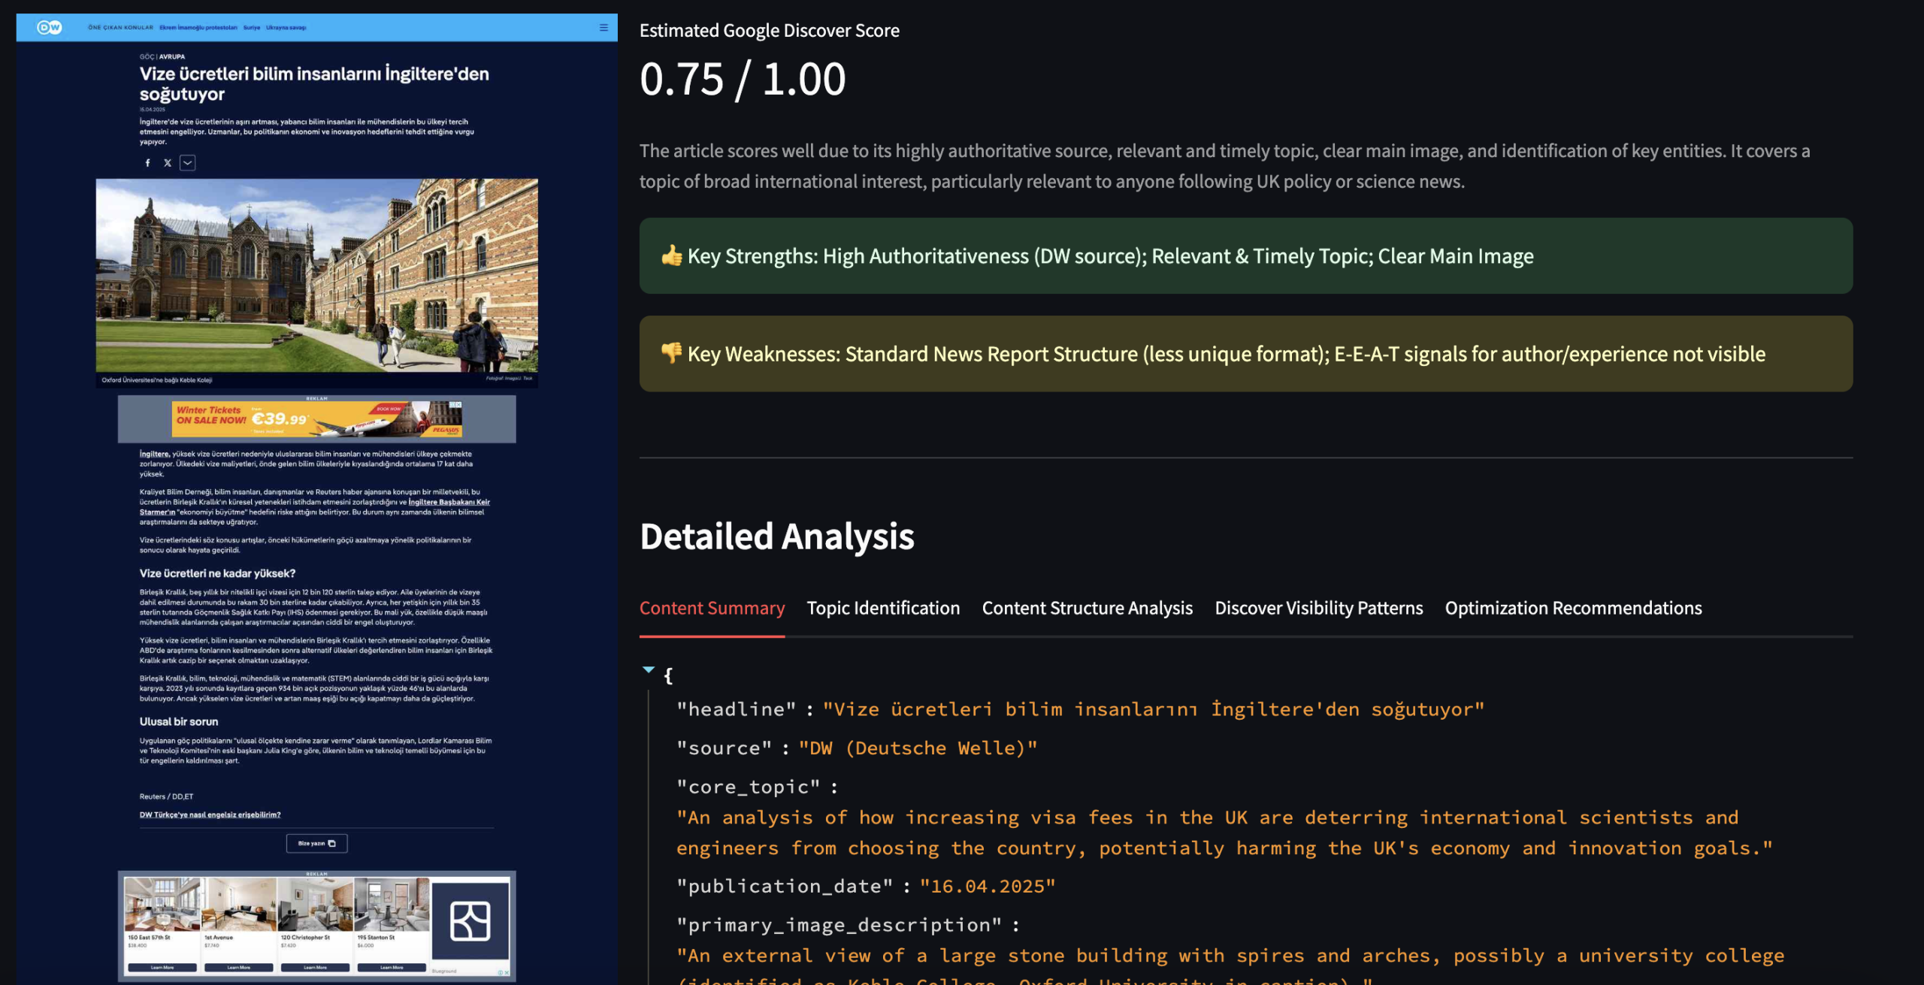The height and width of the screenshot is (985, 1924).
Task: Switch to Topic Identification tab
Action: pyautogui.click(x=883, y=608)
